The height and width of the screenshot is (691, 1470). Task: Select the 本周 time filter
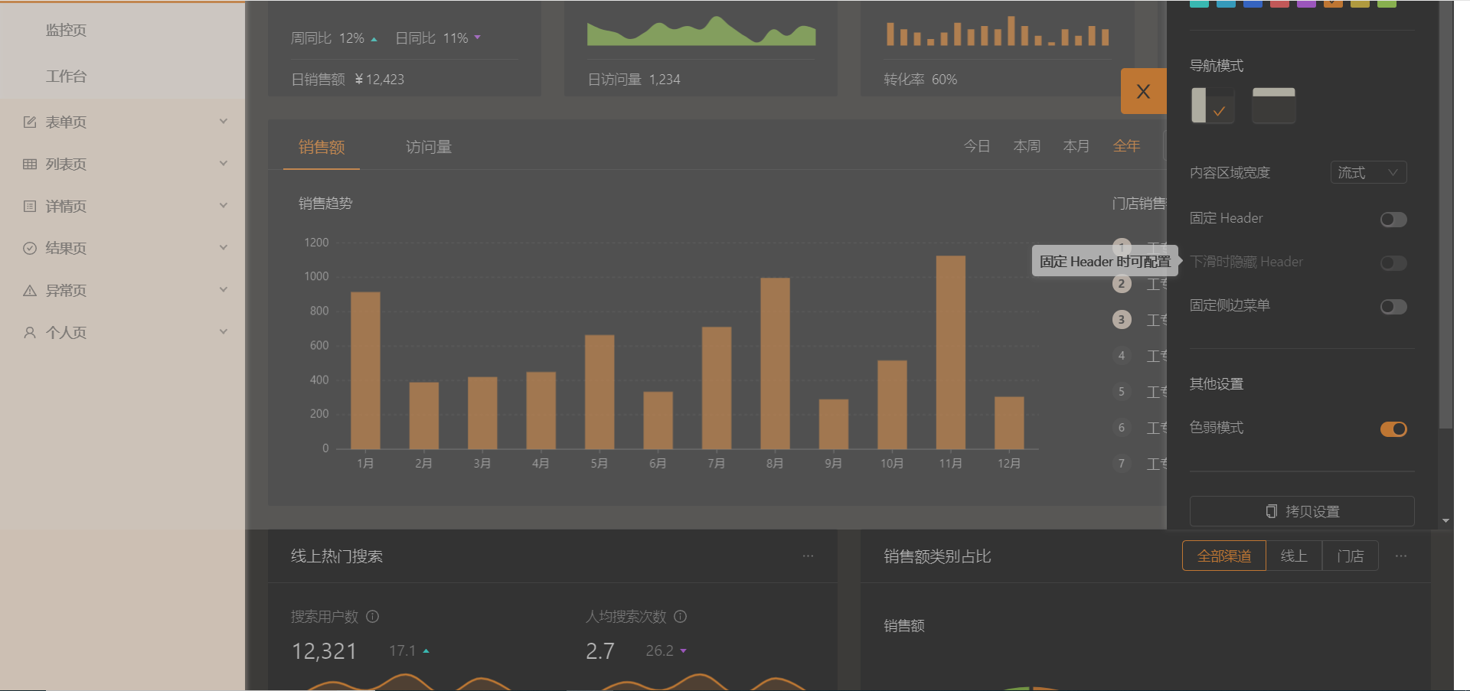pos(1027,145)
